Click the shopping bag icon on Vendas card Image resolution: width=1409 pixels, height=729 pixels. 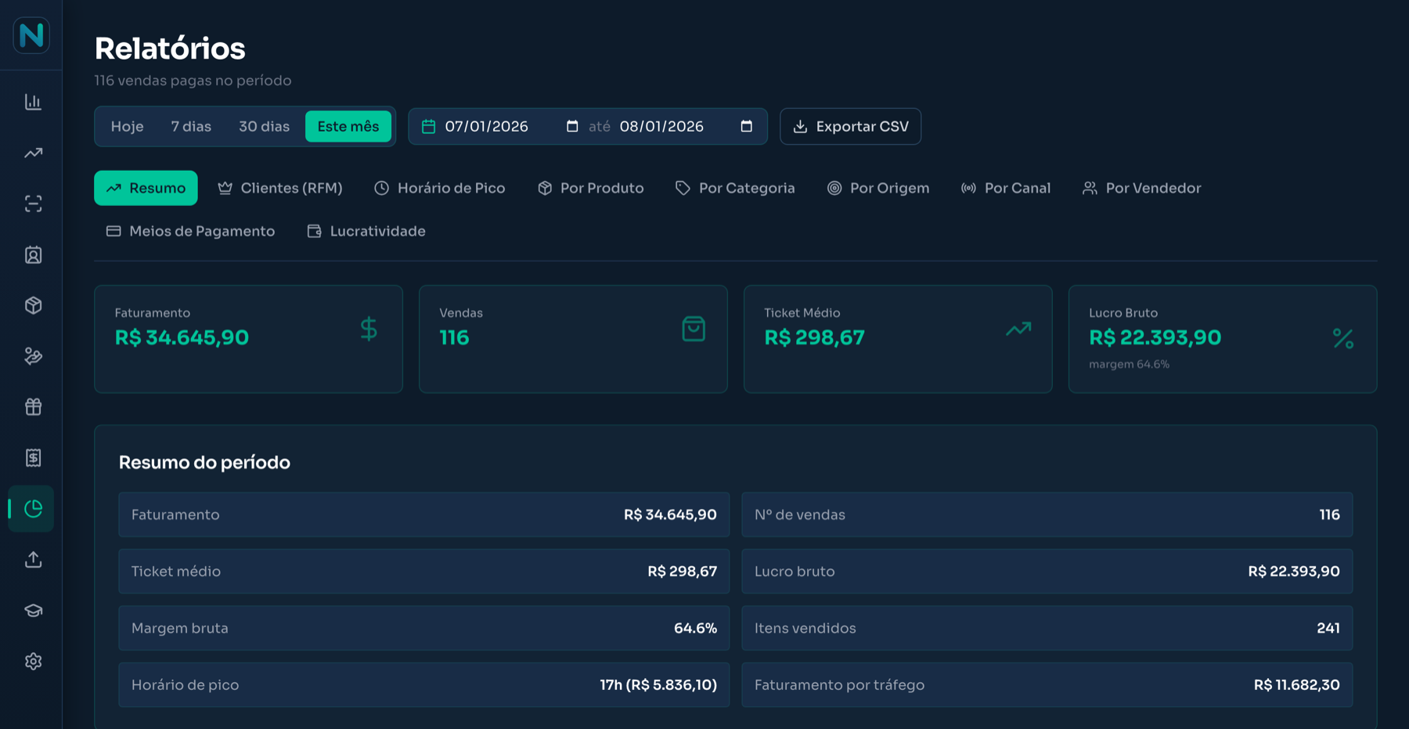click(694, 329)
